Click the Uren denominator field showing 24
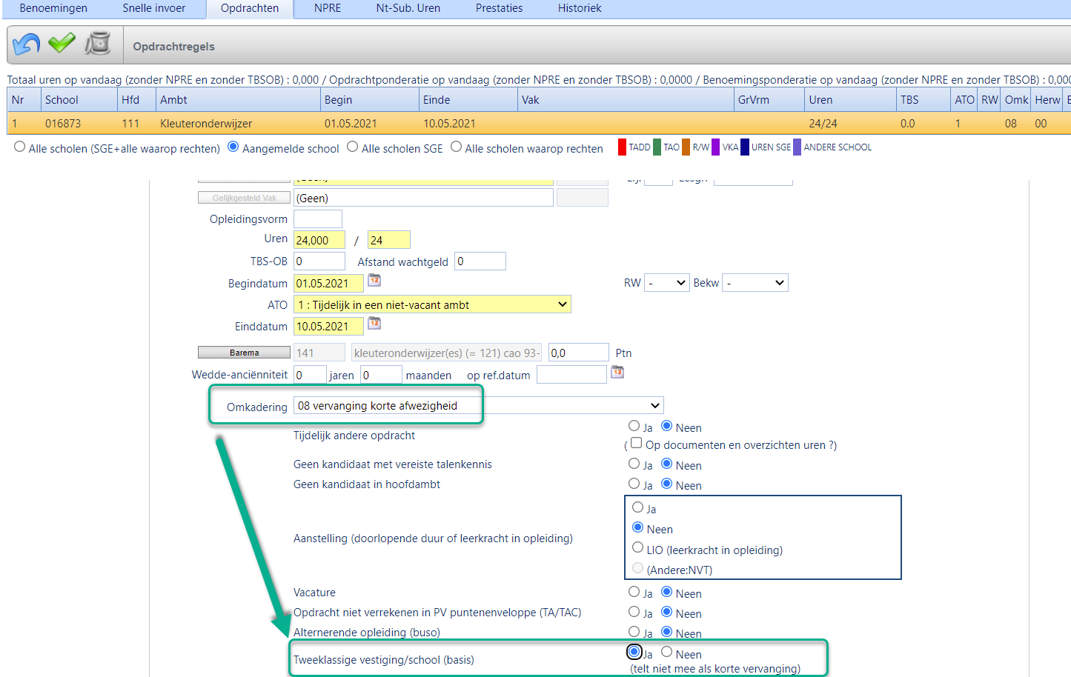1071x677 pixels. click(389, 240)
